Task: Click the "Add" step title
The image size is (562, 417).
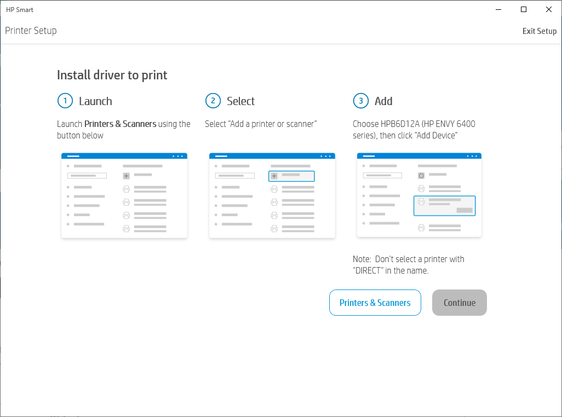Action: point(383,101)
